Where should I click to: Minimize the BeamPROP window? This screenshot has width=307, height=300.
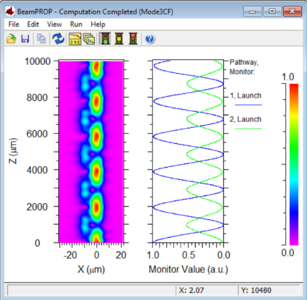(252, 11)
